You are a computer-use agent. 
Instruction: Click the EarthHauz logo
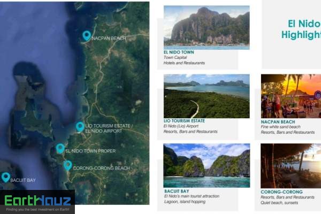point(37,201)
